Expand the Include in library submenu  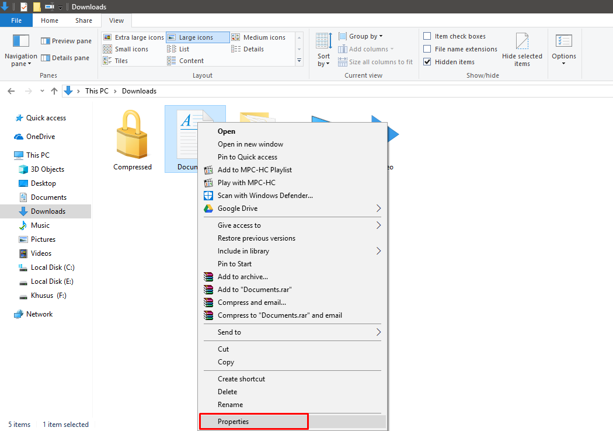(x=292, y=251)
